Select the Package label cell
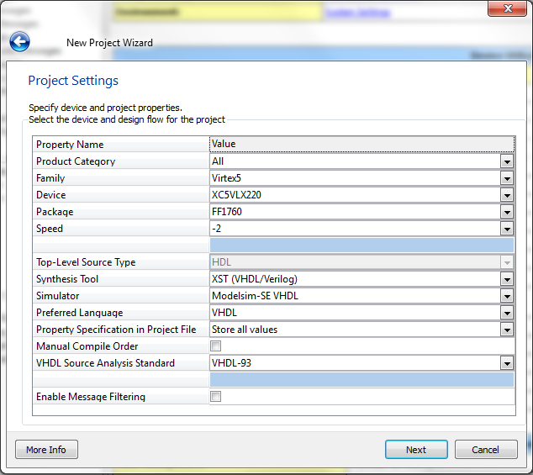Viewport: 533px width, 475px height. 121,212
